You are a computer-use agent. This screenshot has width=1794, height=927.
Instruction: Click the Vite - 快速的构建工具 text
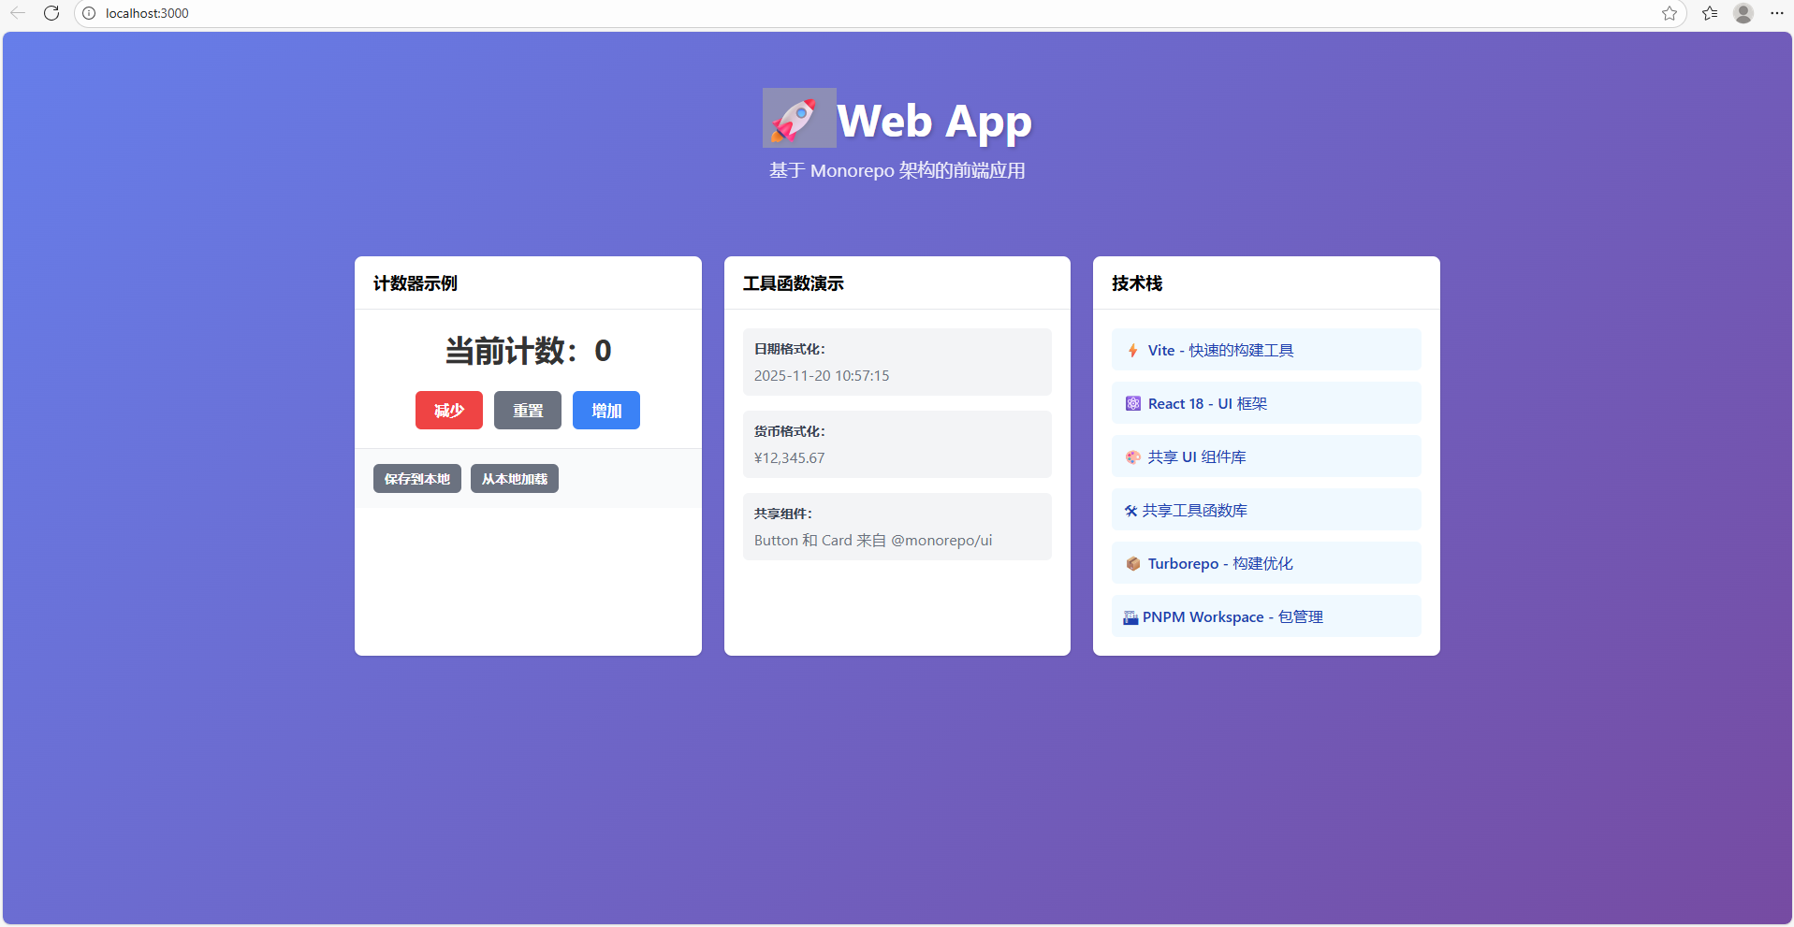[x=1221, y=351]
